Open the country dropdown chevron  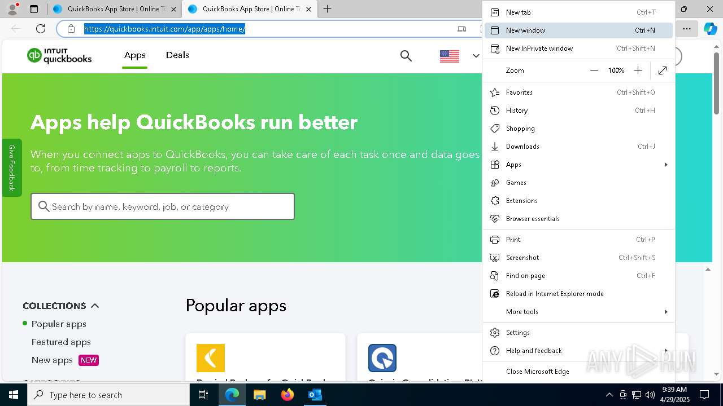point(476,56)
